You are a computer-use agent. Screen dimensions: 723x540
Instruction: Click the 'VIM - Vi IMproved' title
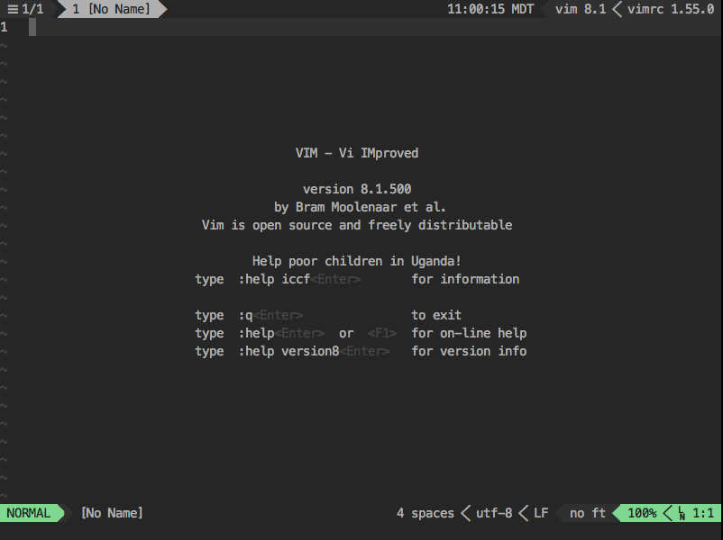click(357, 153)
